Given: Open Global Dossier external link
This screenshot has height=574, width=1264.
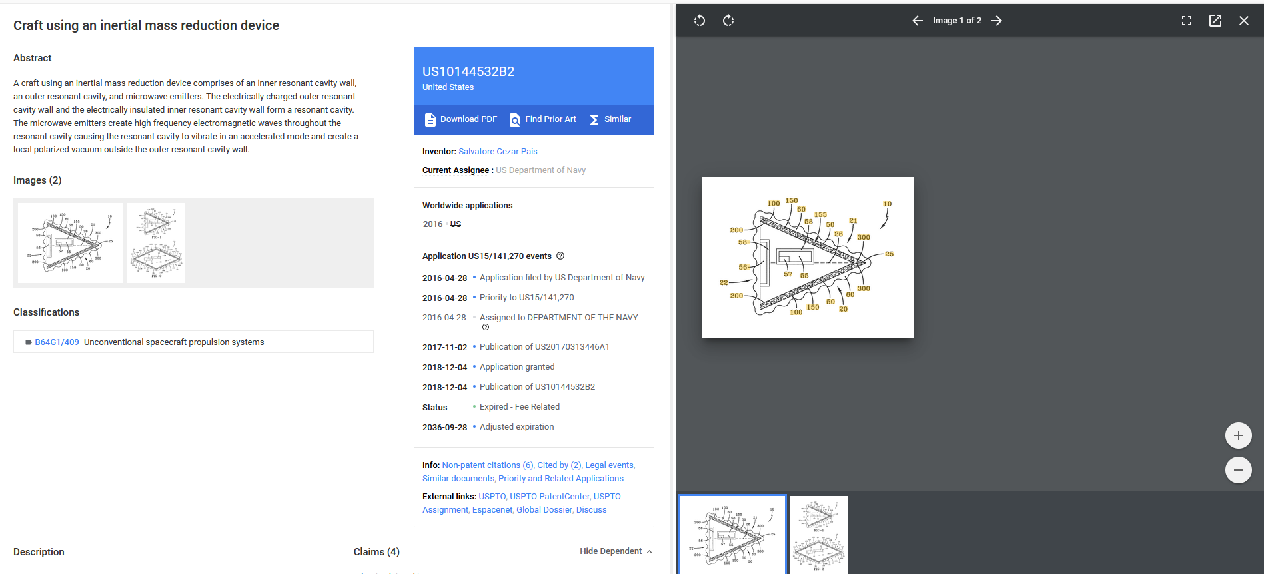Looking at the screenshot, I should click(544, 510).
